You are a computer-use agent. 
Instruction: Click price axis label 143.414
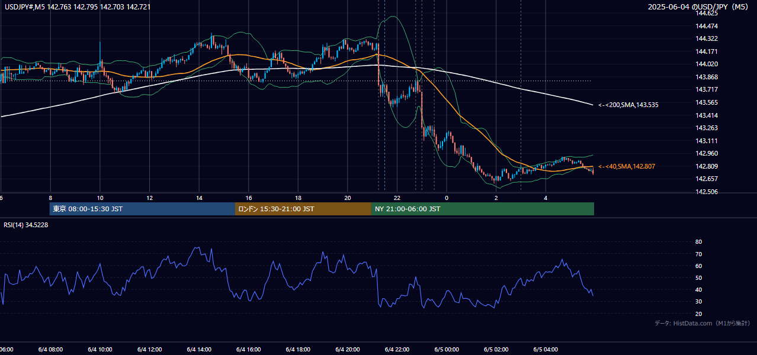point(707,115)
